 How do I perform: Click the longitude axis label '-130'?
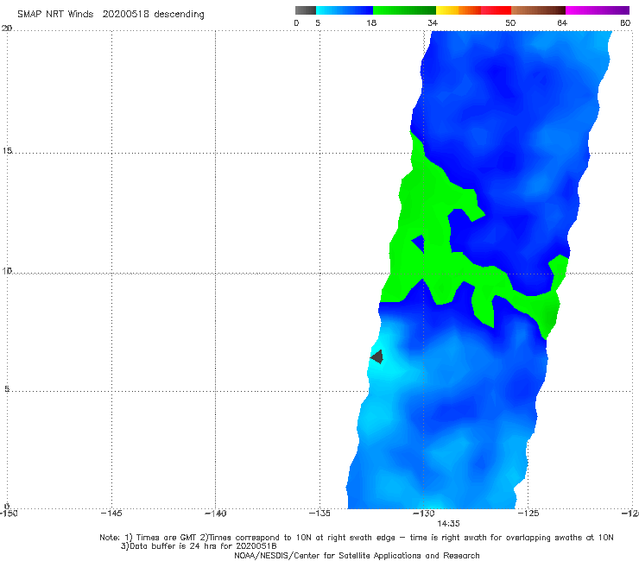pyautogui.click(x=424, y=514)
